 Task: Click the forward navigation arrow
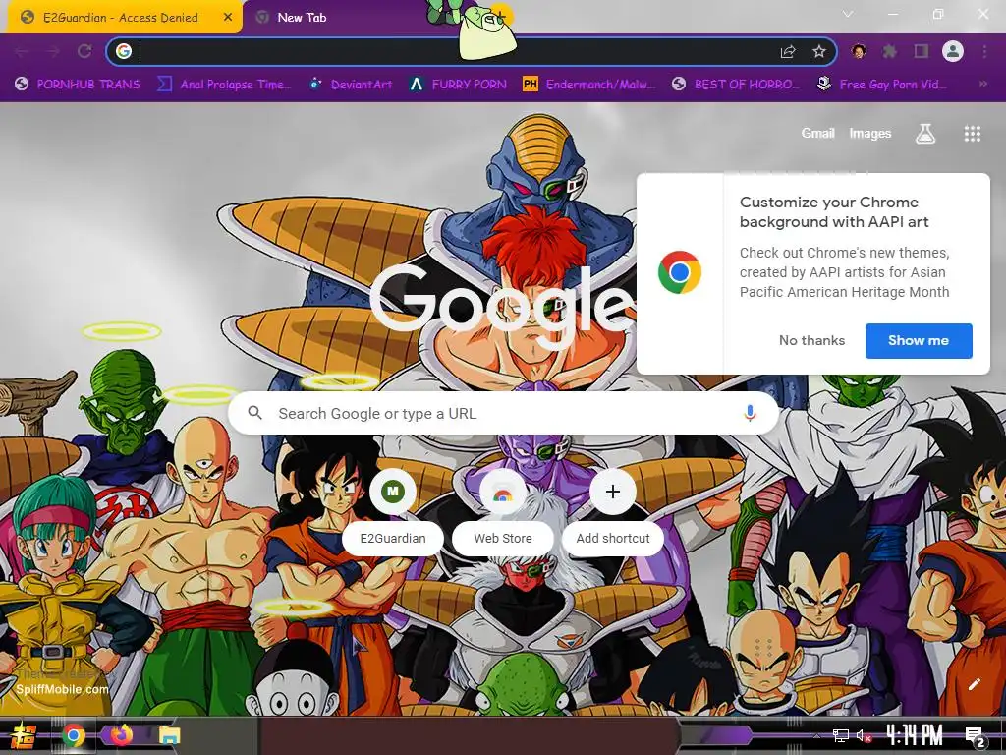coord(53,51)
